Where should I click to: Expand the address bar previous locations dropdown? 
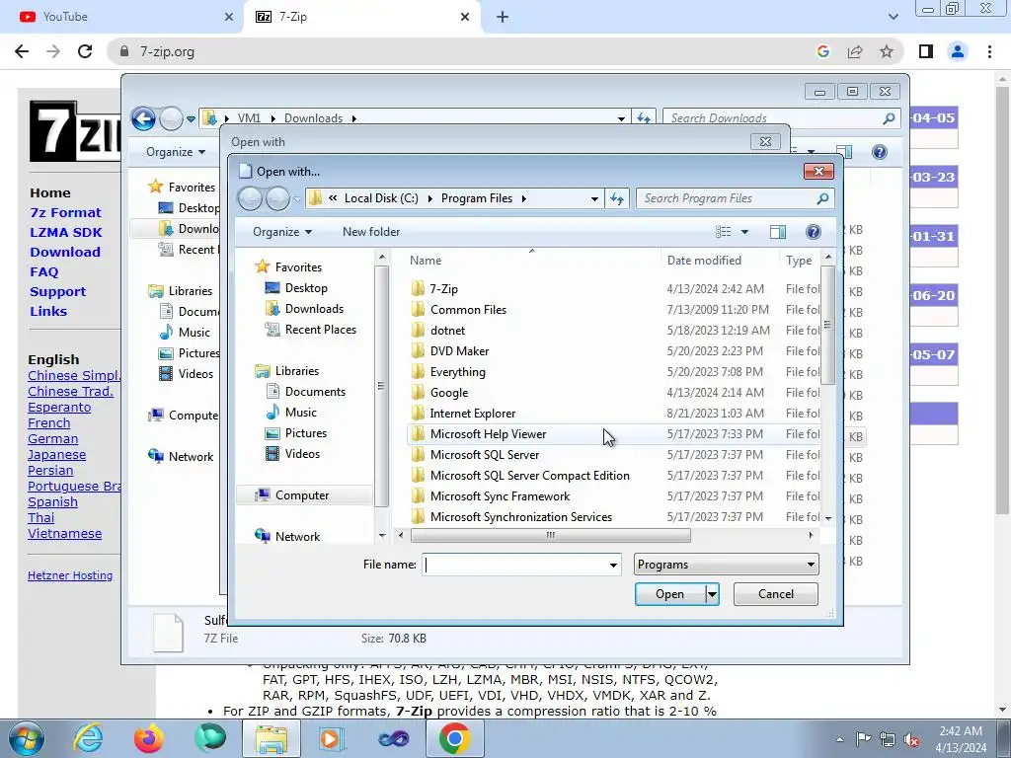tap(594, 199)
